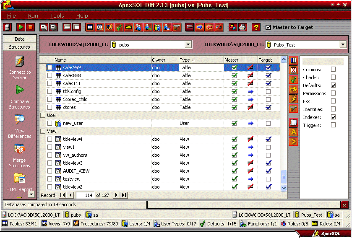Click the grid vertical scrollbar thumb
This screenshot has height=238, width=352.
click(284, 177)
